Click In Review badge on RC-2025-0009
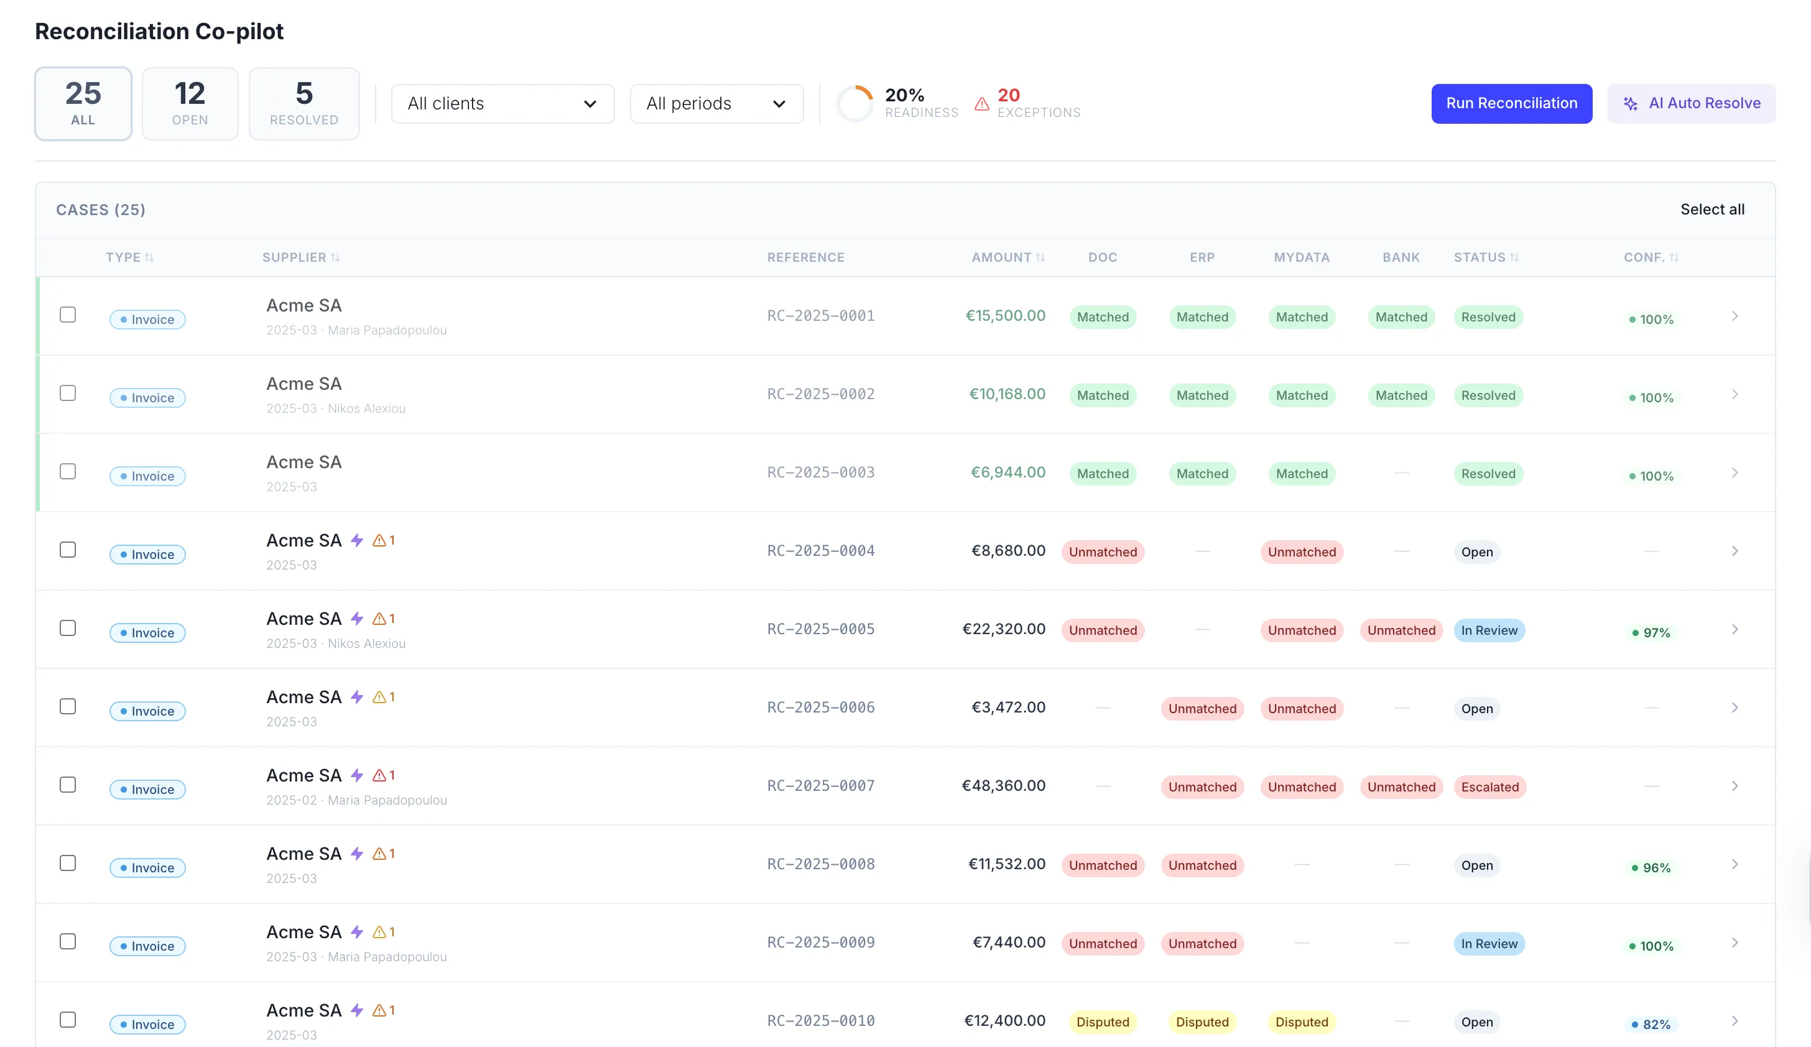 [1489, 944]
